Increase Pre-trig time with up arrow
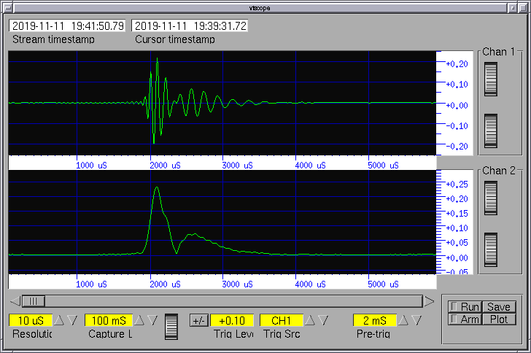This screenshot has width=531, height=353. point(403,320)
